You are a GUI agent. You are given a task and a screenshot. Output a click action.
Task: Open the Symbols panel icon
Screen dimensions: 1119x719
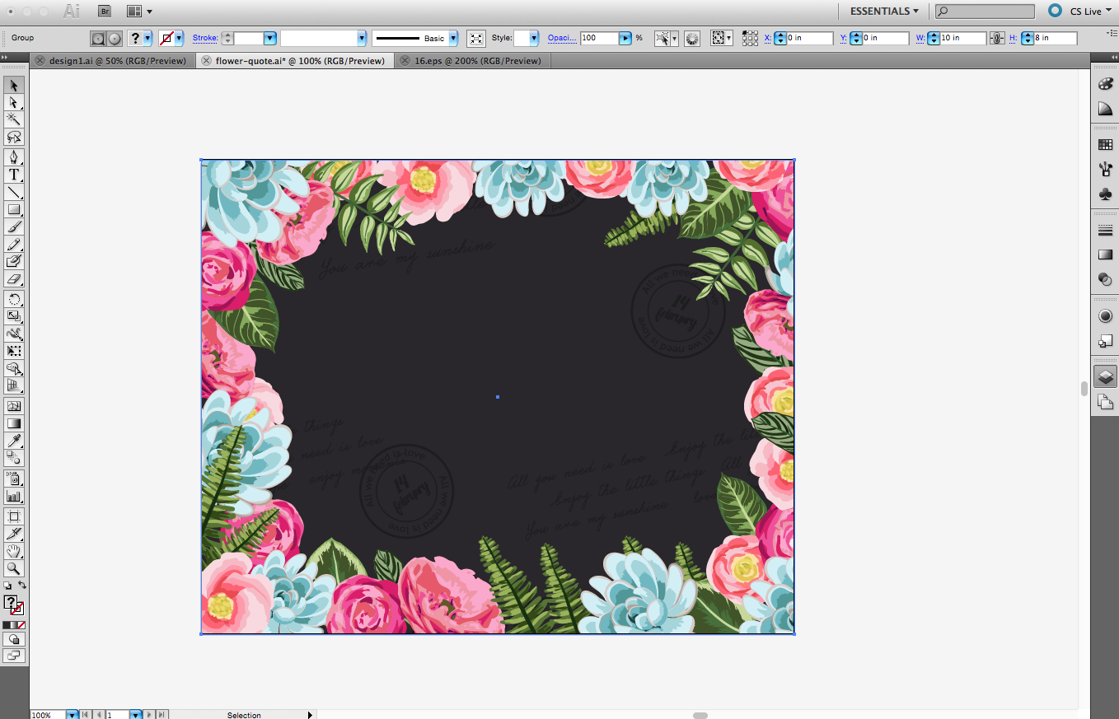1105,194
